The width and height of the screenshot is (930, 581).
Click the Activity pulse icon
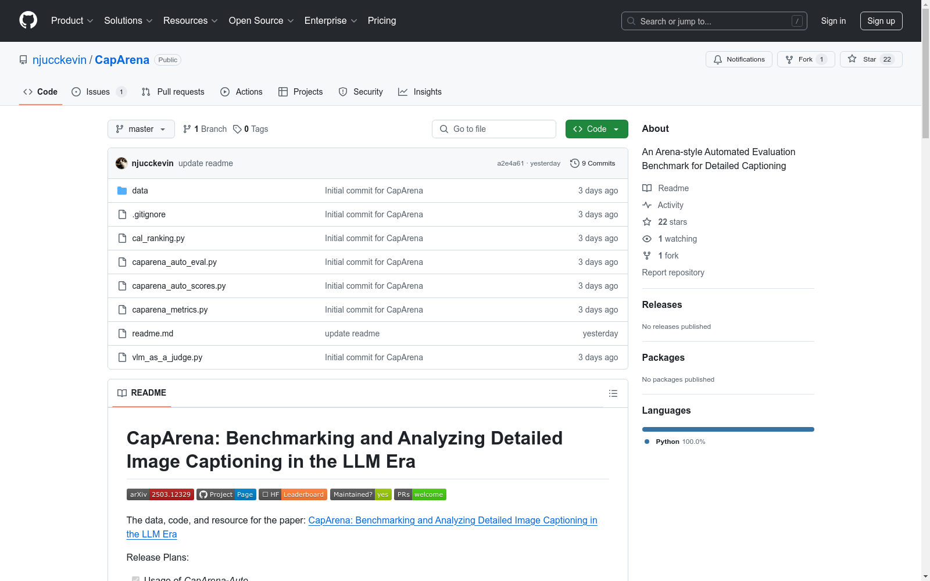647,205
